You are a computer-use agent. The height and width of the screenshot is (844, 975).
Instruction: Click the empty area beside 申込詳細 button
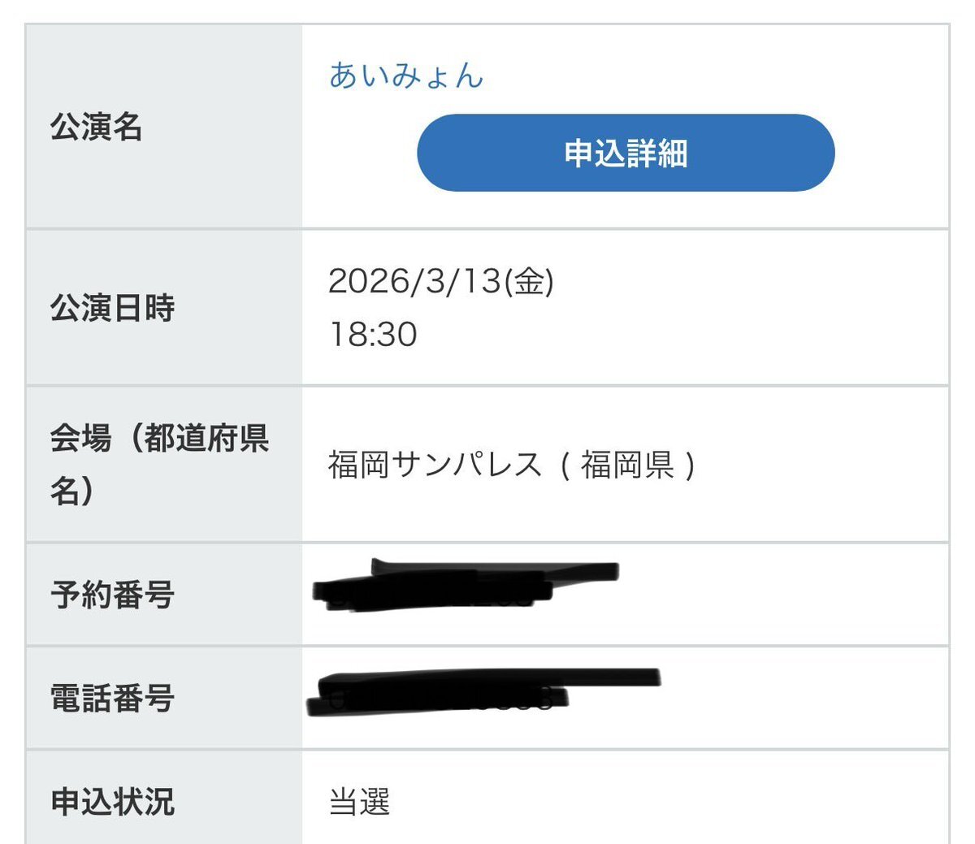894,152
